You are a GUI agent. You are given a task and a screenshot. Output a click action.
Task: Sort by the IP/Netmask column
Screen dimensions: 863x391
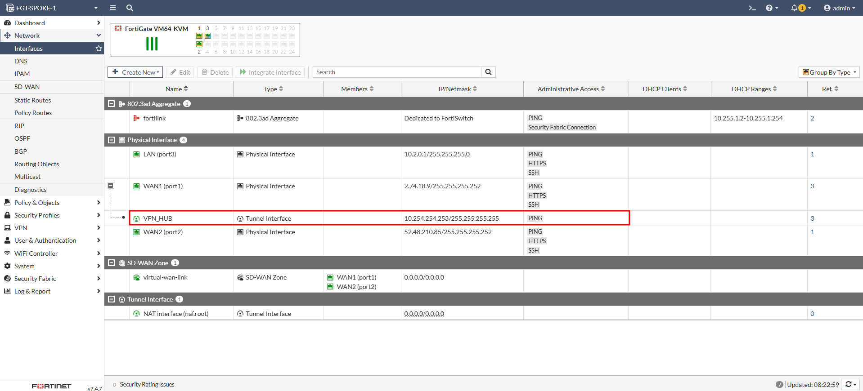click(x=458, y=89)
